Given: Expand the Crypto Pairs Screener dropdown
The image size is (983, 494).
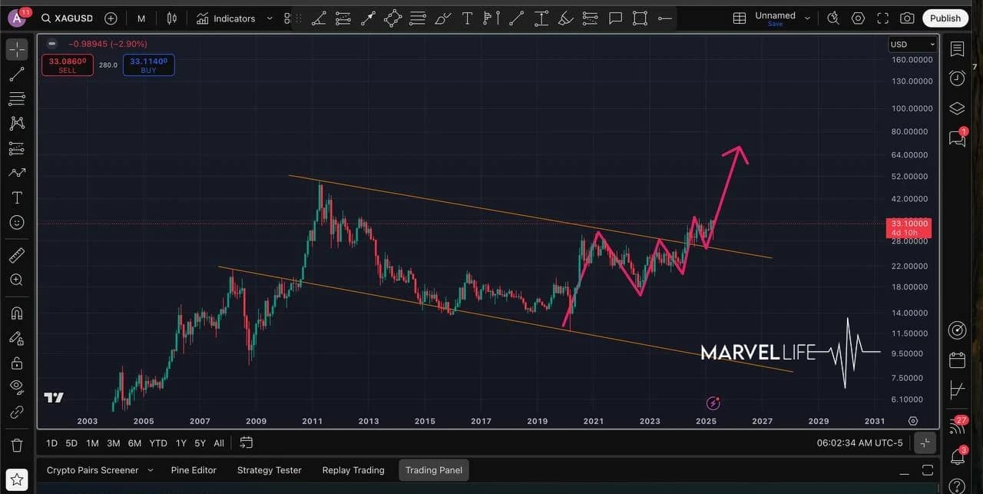Looking at the screenshot, I should pos(151,470).
